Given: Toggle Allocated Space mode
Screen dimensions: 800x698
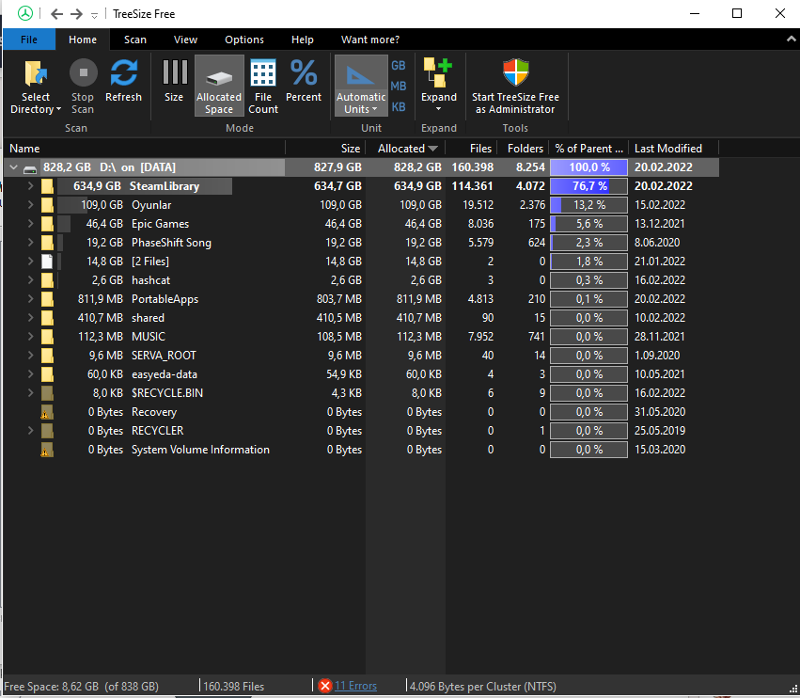Looking at the screenshot, I should coord(219,86).
